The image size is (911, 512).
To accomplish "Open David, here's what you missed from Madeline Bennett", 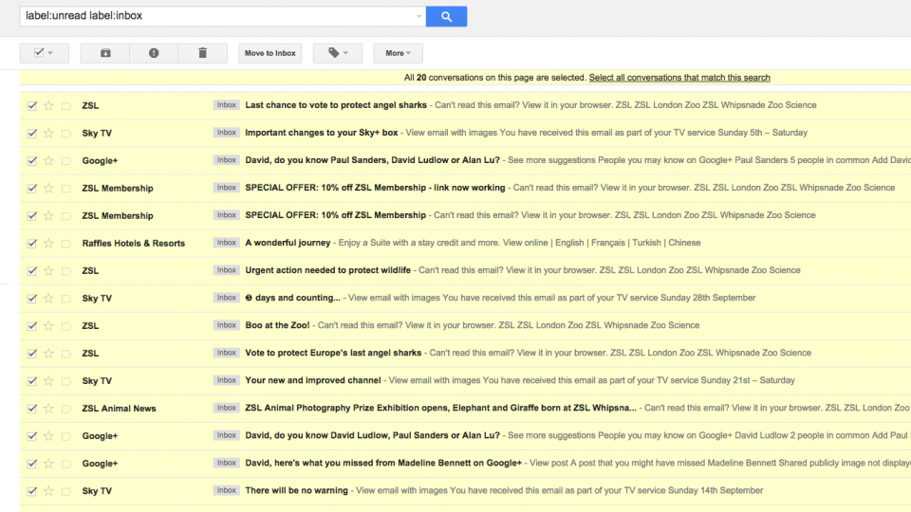I will click(383, 463).
